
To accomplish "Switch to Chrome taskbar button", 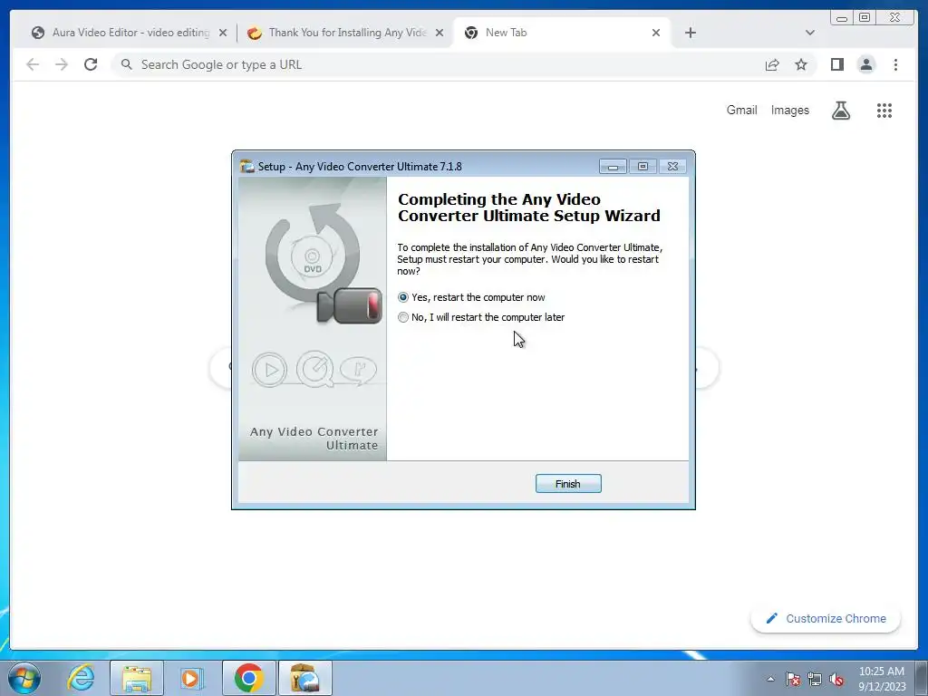I will (x=249, y=678).
